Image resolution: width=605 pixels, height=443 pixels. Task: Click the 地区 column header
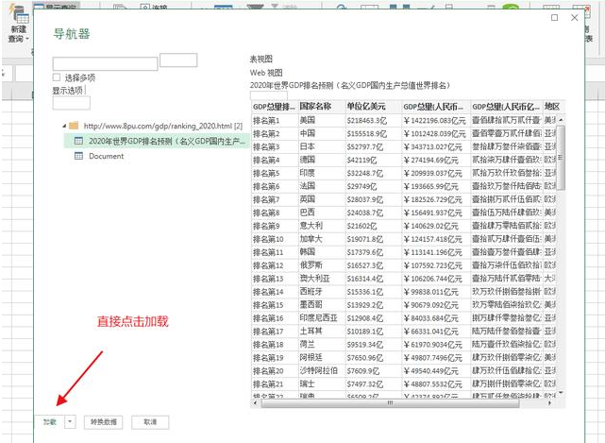553,107
